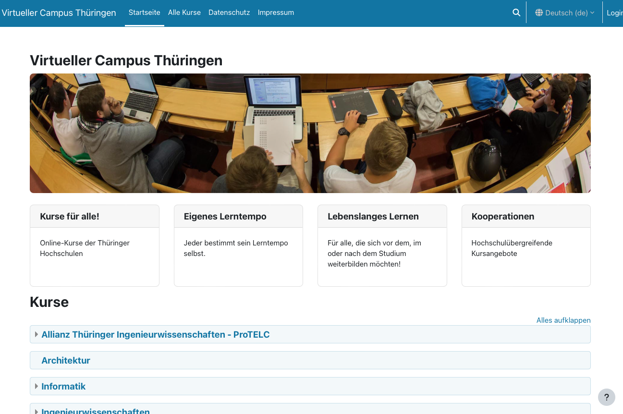This screenshot has height=414, width=623.
Task: Open the Architektur course category
Action: pyautogui.click(x=66, y=361)
